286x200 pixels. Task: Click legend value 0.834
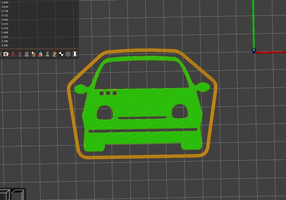click(5, 7)
